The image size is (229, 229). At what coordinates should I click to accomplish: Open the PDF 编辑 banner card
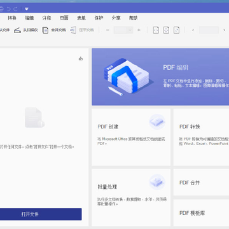[x=160, y=77]
